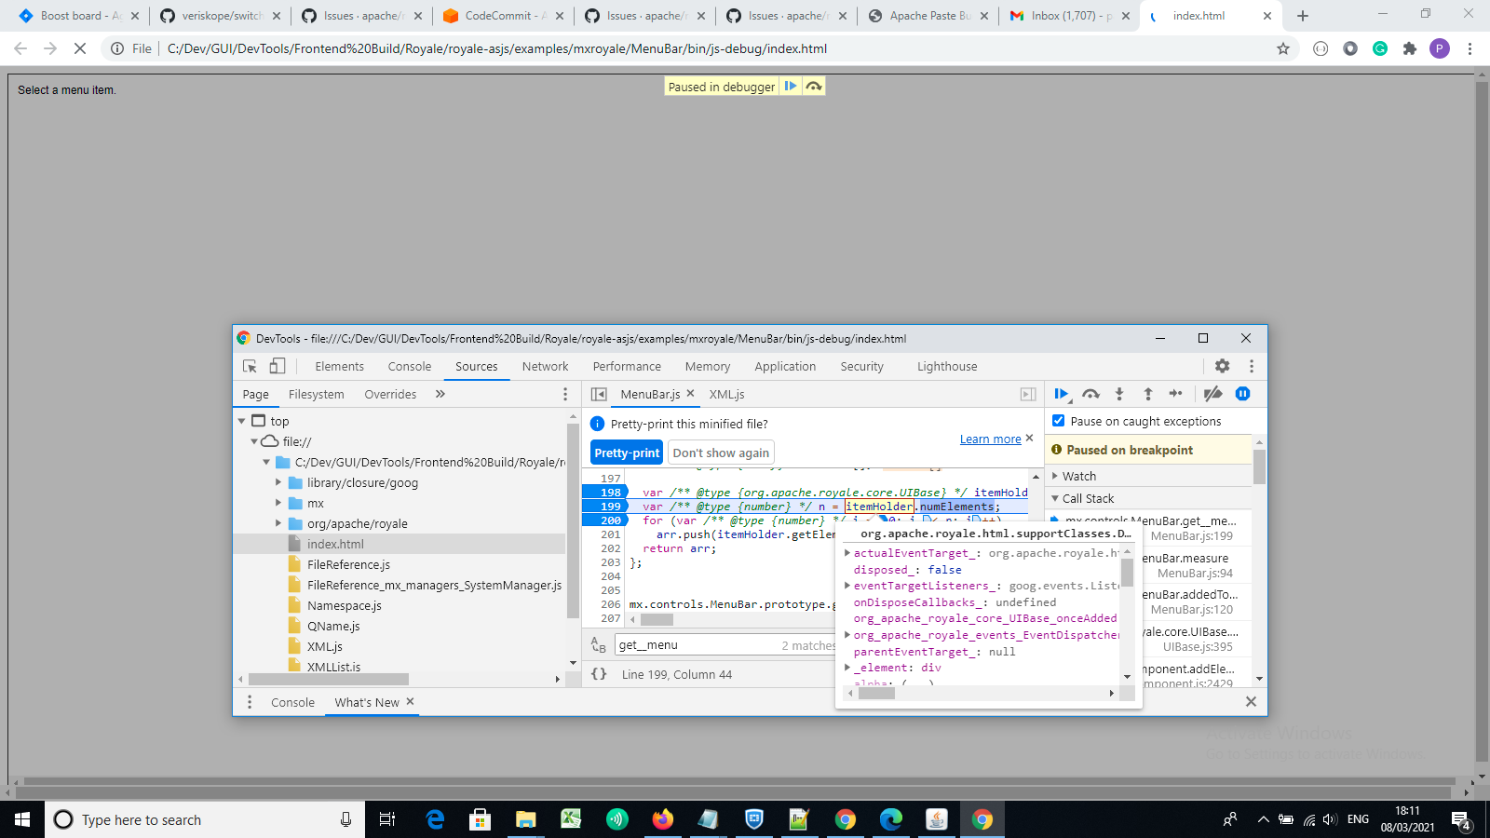
Task: Toggle the device emulation toolbar
Action: 277,366
